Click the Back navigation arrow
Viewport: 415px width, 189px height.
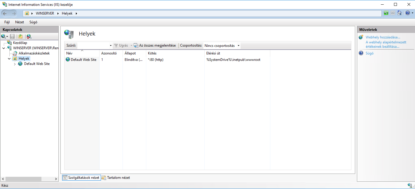(x=5, y=13)
